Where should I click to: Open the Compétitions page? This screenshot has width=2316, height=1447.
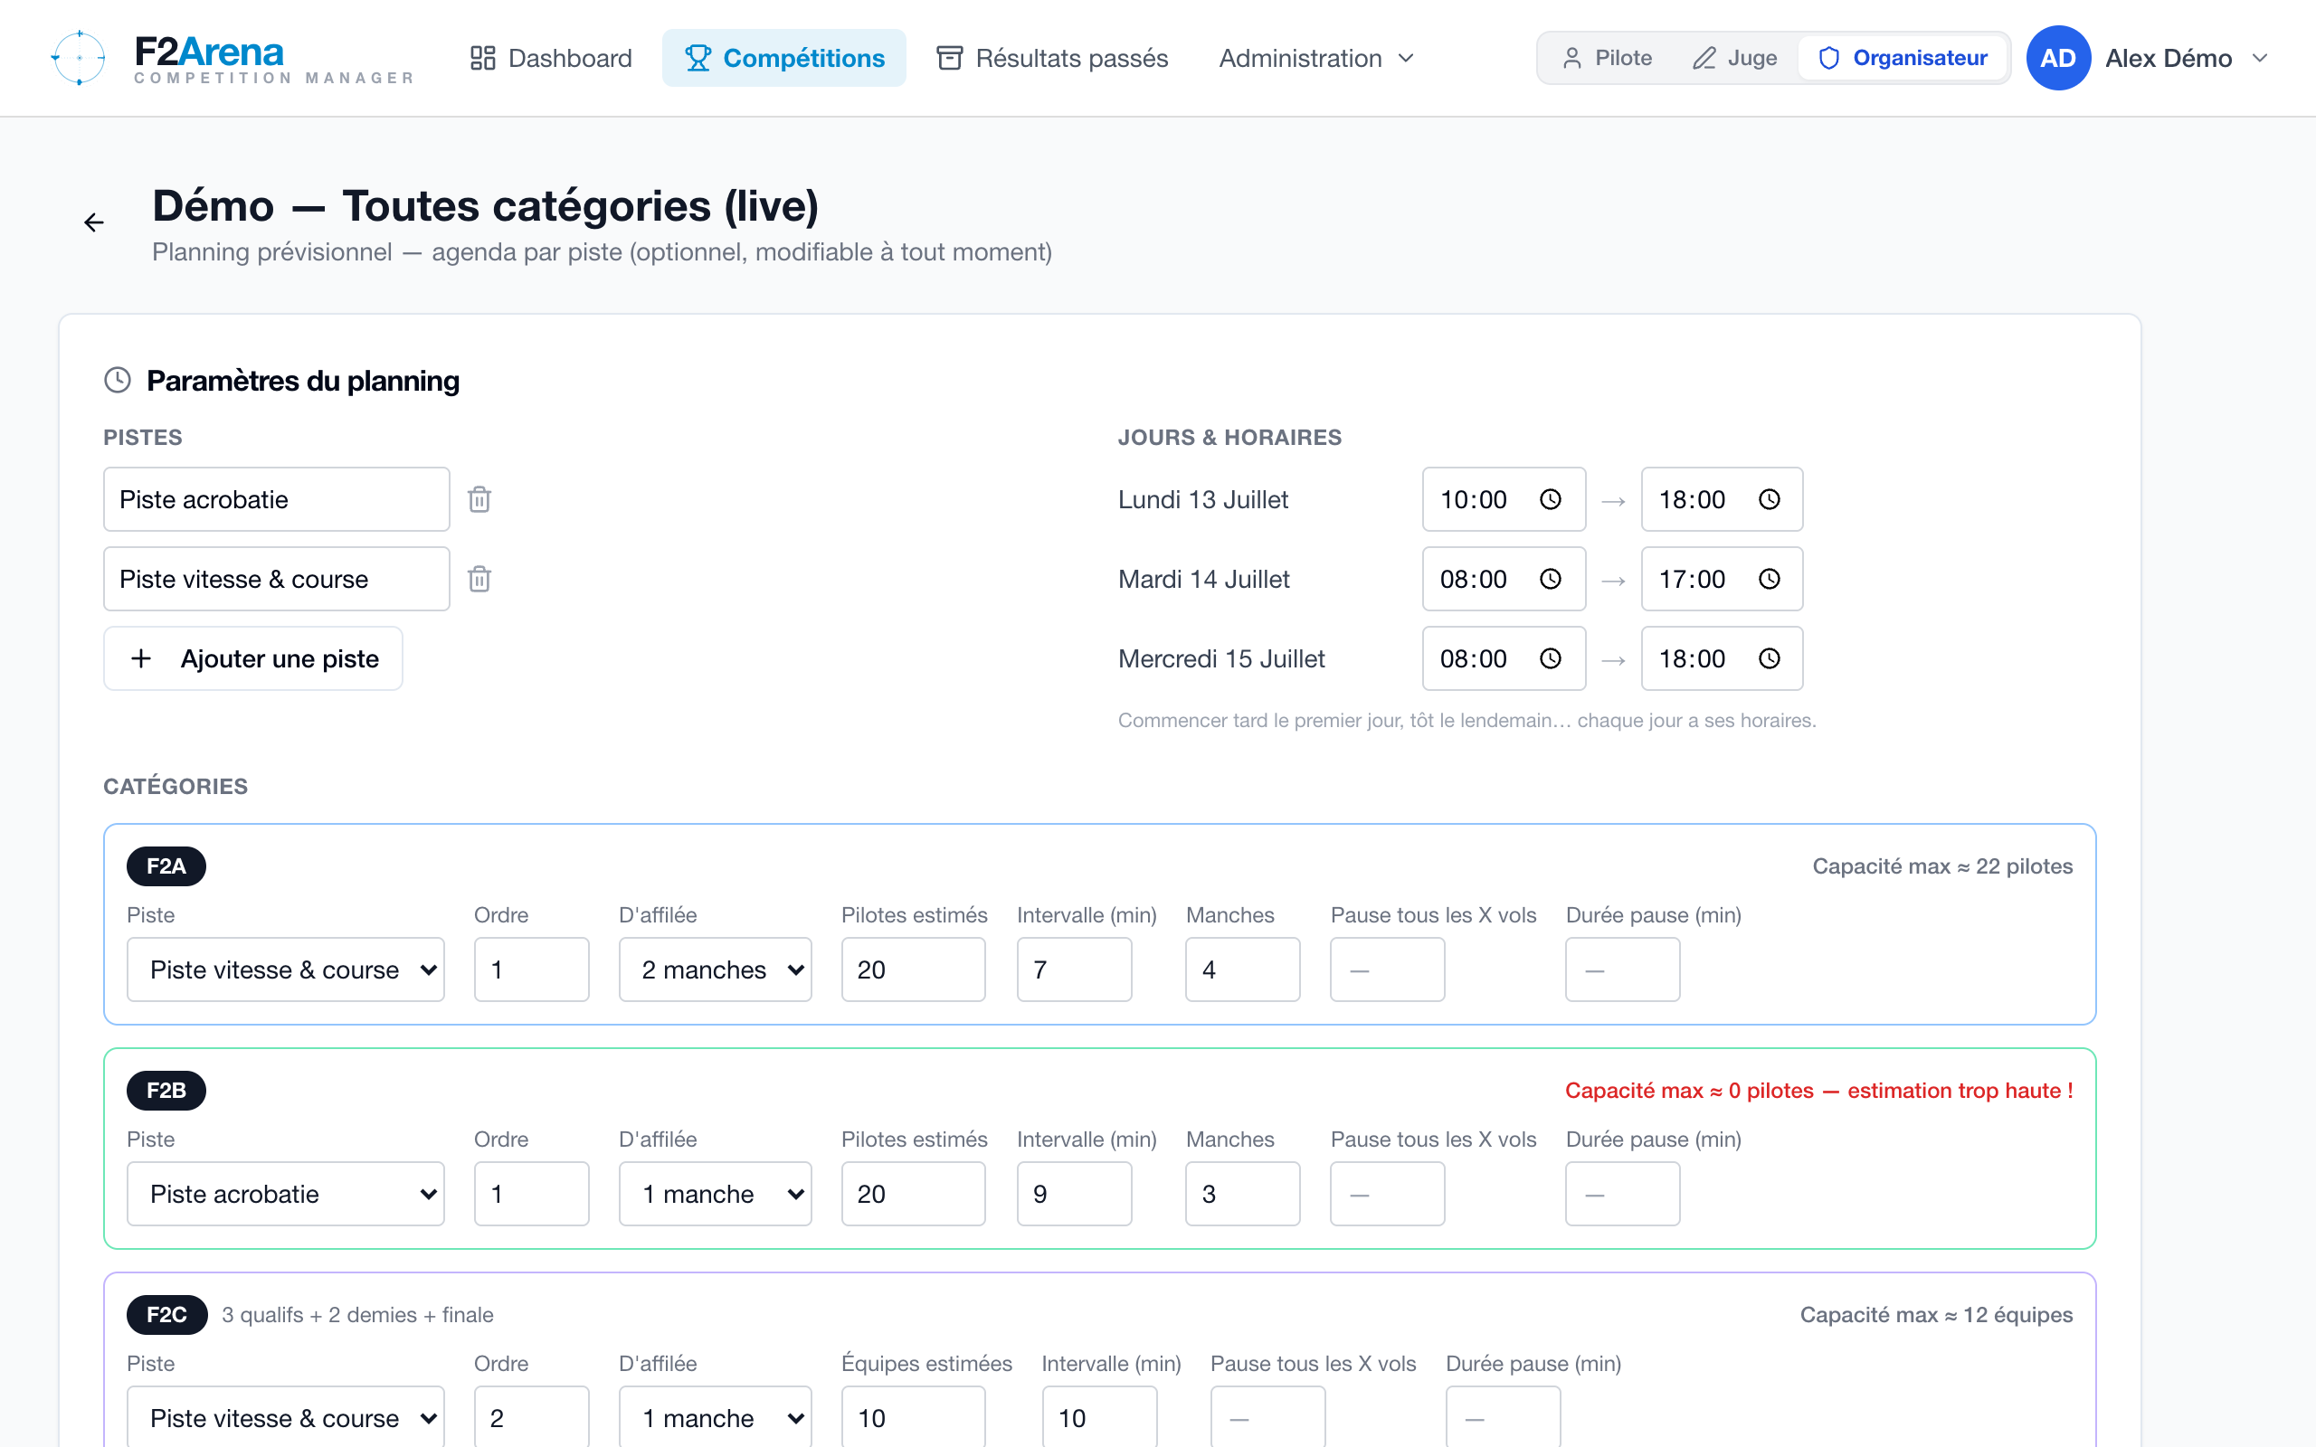point(783,57)
